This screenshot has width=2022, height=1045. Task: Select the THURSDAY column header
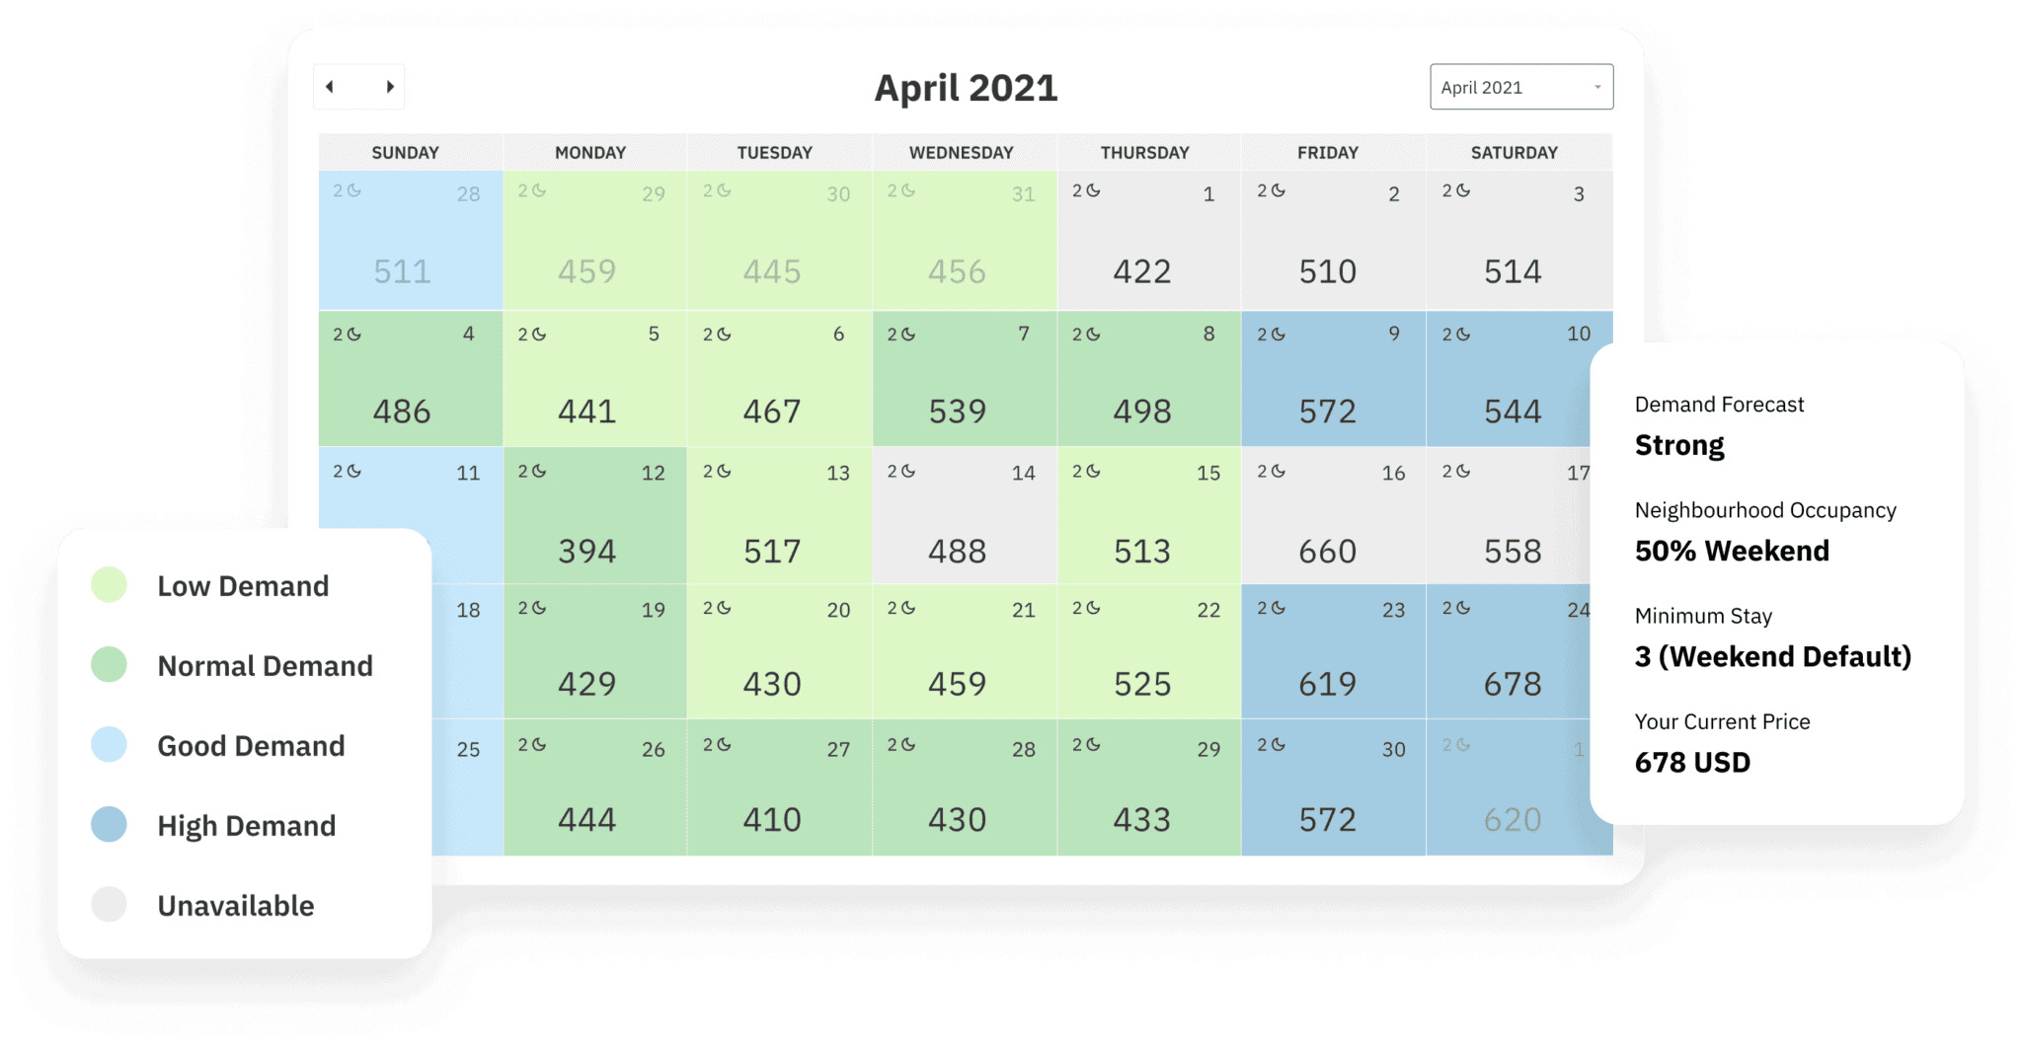pos(1145,152)
